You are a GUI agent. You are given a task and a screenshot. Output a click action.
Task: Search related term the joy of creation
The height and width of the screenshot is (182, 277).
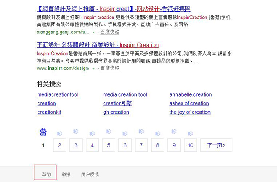point(190,112)
